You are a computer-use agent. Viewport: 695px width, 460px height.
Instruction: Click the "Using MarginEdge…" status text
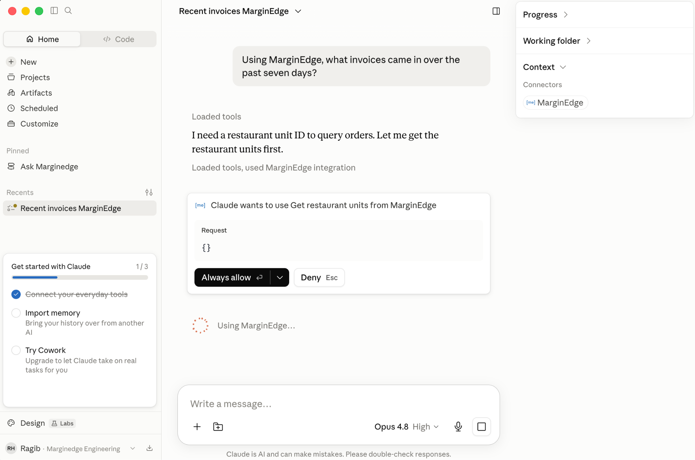coord(256,326)
